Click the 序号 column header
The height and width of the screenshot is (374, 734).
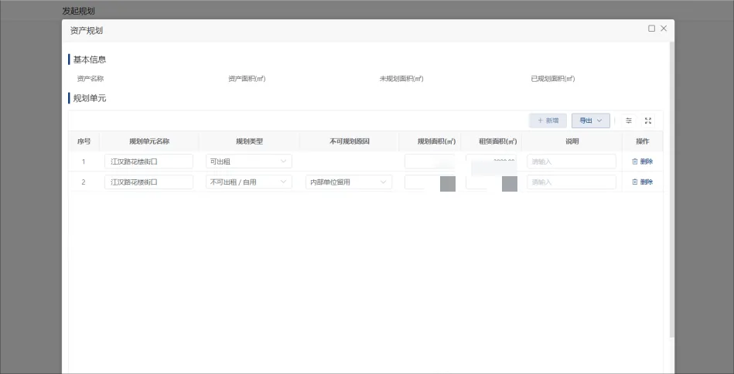tap(84, 141)
